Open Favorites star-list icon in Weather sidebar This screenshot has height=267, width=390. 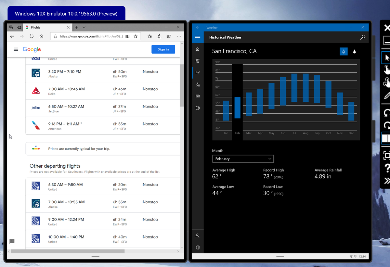(198, 84)
